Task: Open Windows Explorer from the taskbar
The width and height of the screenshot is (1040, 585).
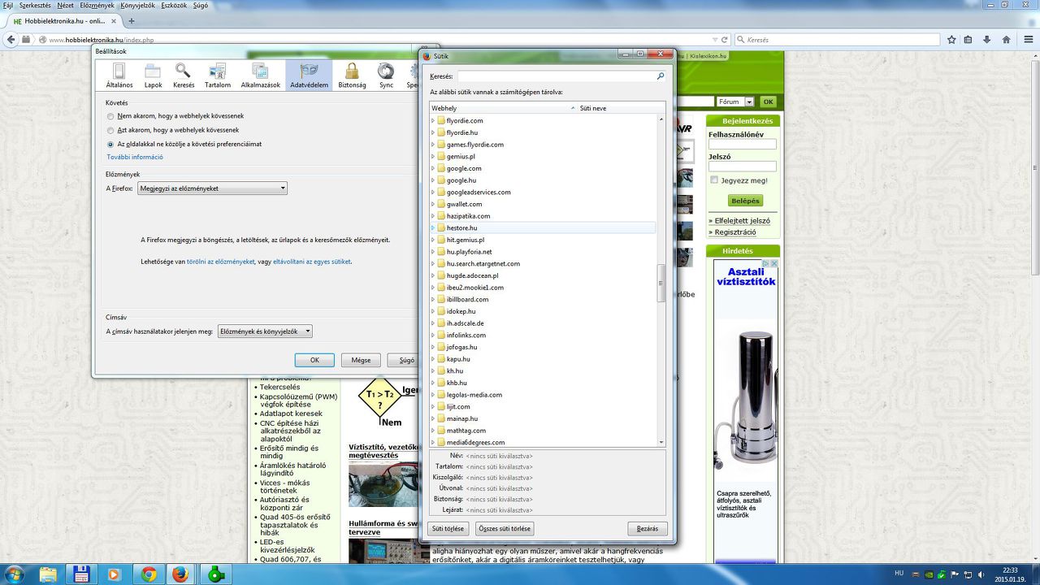Action: [49, 574]
